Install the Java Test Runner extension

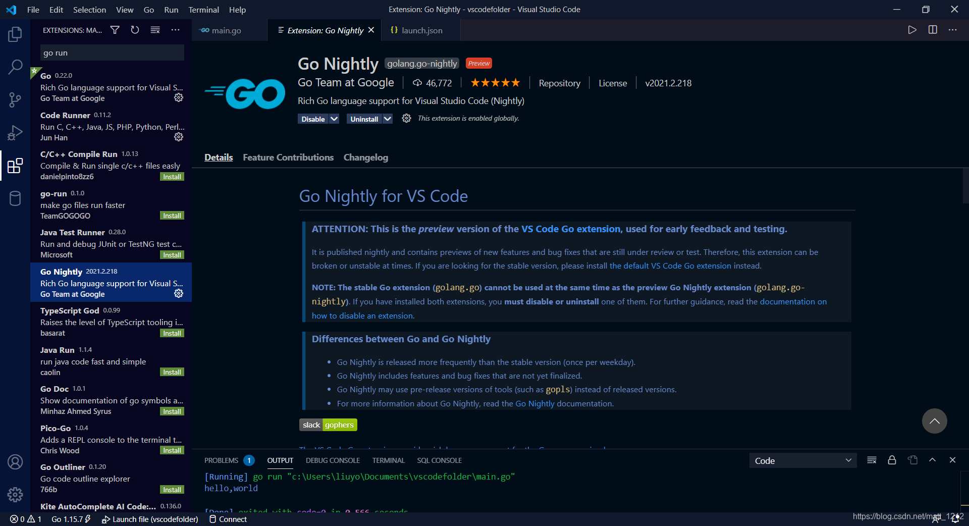point(172,255)
